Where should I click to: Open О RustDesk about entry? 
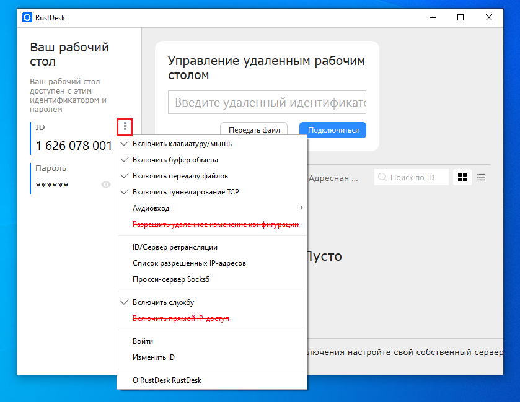point(212,380)
